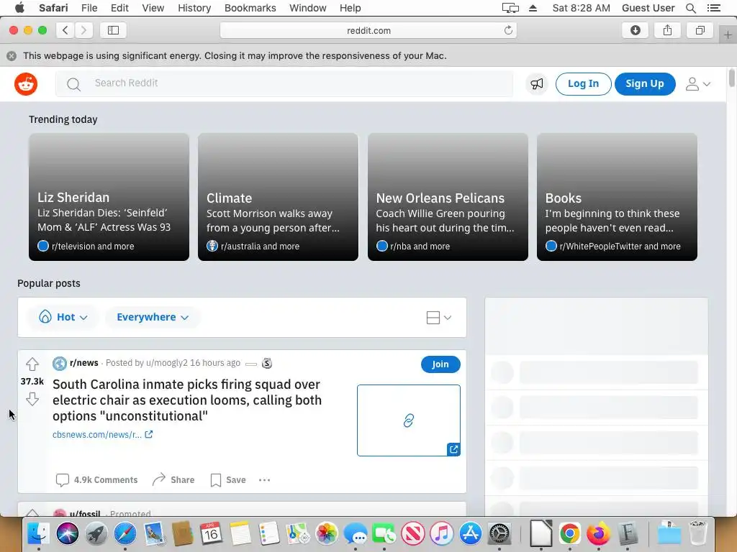Open the Window menu
This screenshot has width=737, height=552.
point(308,8)
